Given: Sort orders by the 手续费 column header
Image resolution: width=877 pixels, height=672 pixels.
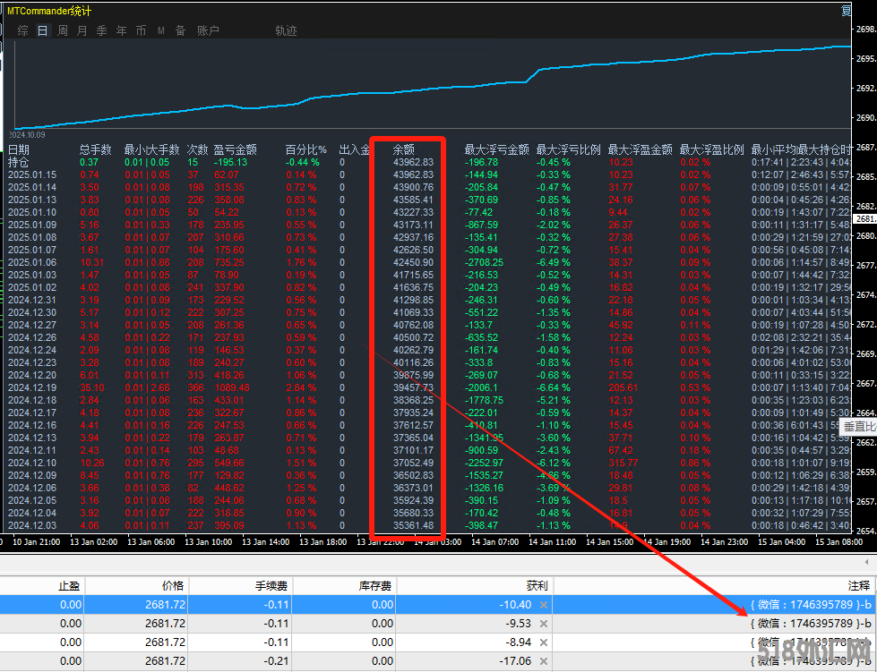Looking at the screenshot, I should pos(271,585).
